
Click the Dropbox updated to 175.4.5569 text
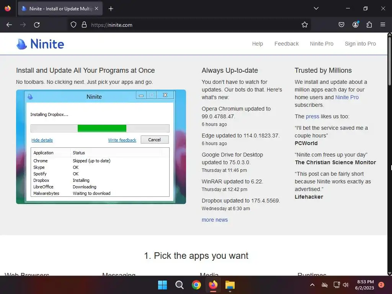pos(241,201)
